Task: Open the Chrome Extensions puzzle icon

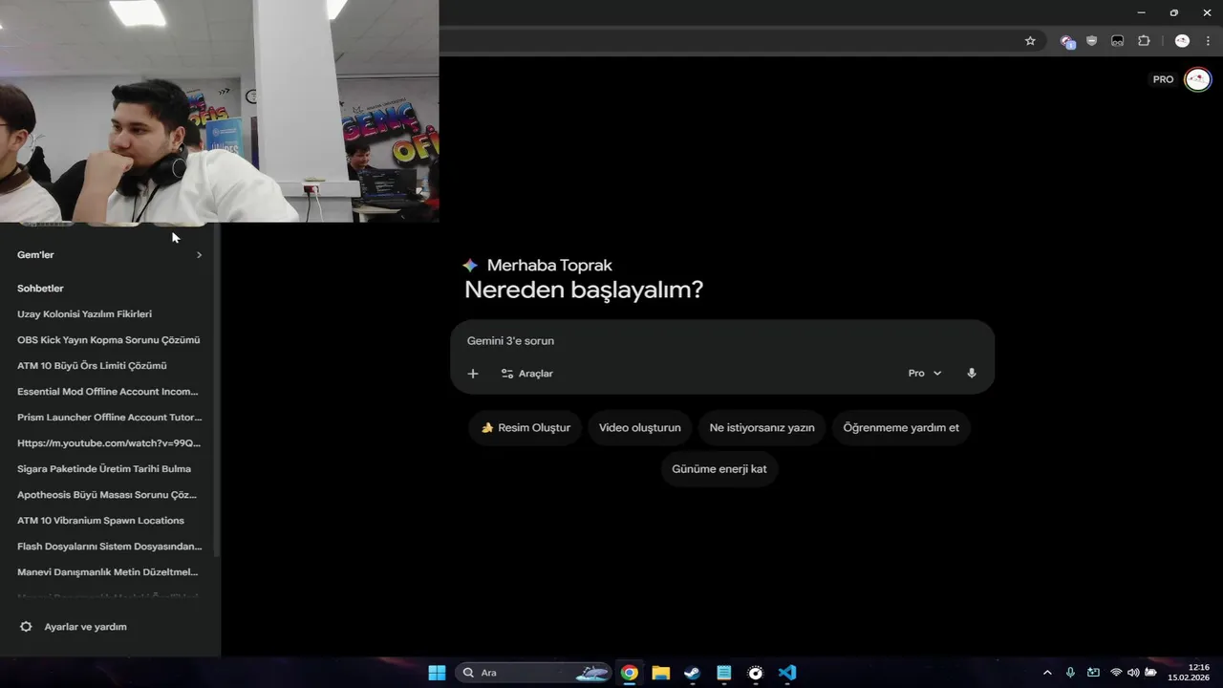Action: [1144, 41]
